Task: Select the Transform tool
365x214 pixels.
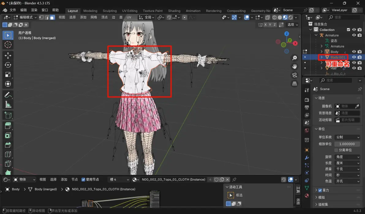Action: (x=8, y=84)
